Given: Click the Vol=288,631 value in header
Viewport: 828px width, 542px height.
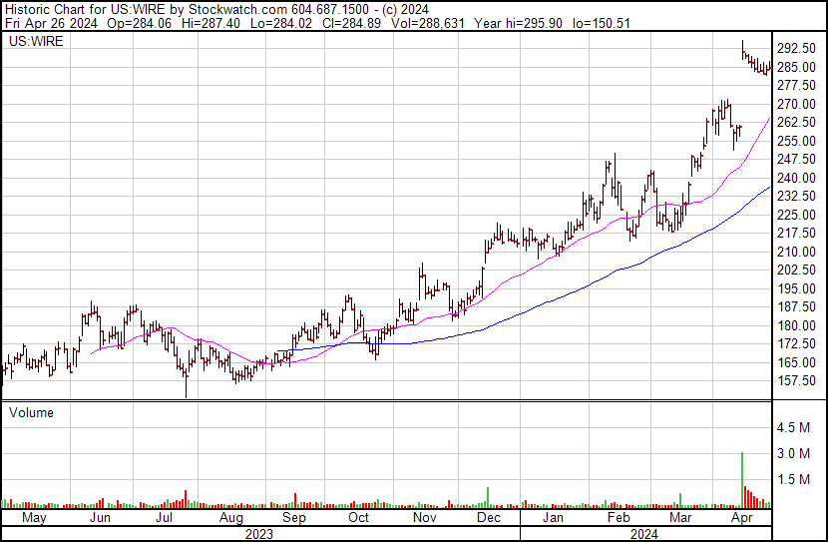Looking at the screenshot, I should (x=428, y=23).
